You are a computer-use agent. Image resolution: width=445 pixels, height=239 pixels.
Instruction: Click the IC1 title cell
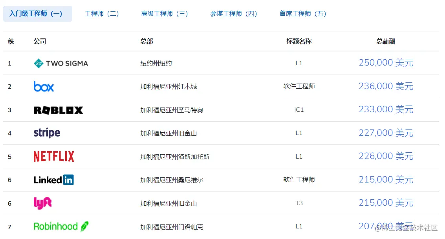tap(299, 110)
